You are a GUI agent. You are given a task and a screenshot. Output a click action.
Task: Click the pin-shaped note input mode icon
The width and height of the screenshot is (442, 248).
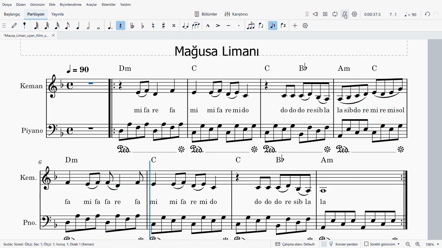coord(25,25)
